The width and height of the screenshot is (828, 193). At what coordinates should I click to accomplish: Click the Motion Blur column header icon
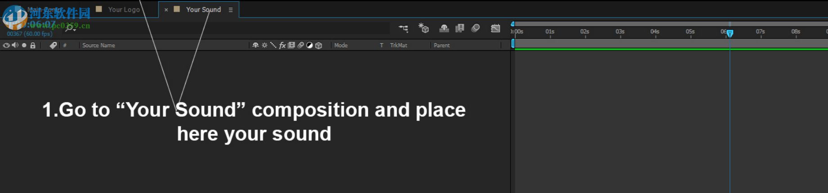click(x=300, y=45)
